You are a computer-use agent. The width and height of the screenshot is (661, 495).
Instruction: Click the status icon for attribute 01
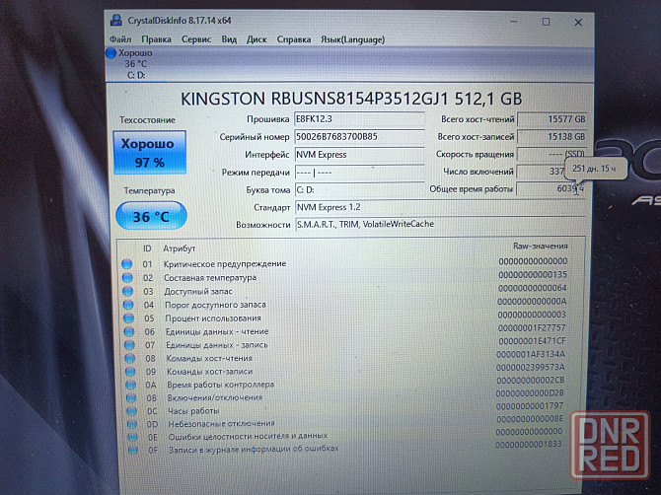(x=127, y=264)
